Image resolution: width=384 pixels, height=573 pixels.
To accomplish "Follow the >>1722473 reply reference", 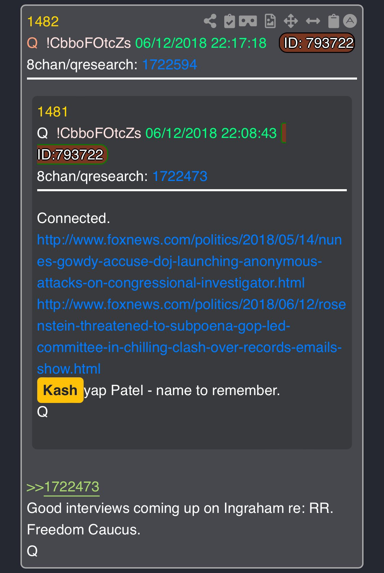I will 72,487.
